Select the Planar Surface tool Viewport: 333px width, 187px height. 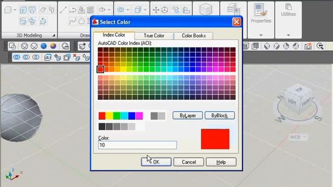coord(43,10)
